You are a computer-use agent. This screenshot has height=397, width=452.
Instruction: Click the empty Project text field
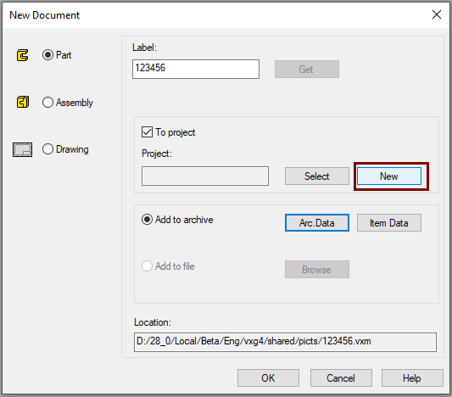(205, 176)
